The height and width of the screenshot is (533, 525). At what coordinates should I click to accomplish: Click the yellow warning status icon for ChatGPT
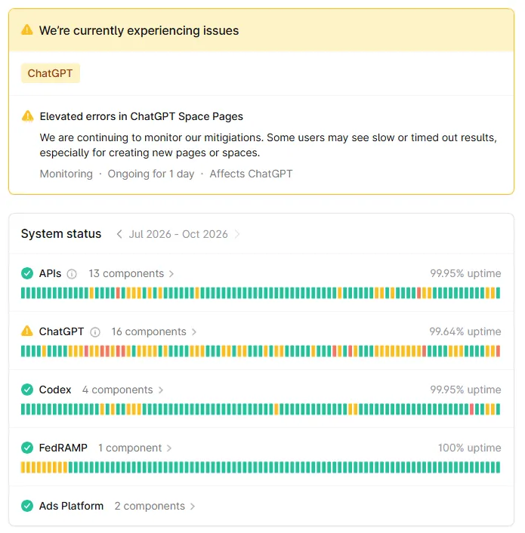pyautogui.click(x=27, y=331)
